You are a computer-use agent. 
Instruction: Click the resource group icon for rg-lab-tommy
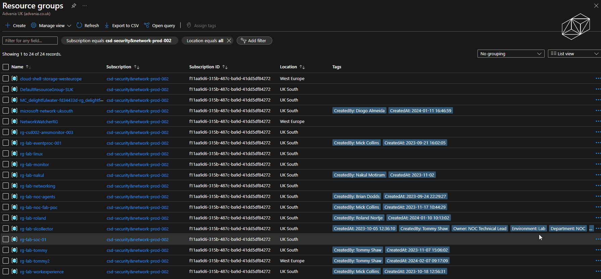(x=14, y=250)
